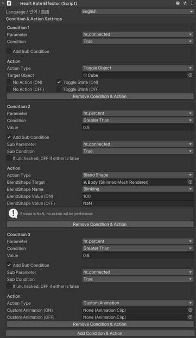Screen dimensions: 196x338
Task: Uncheck Toggle State (ON) checkbox
Action: 59,82
